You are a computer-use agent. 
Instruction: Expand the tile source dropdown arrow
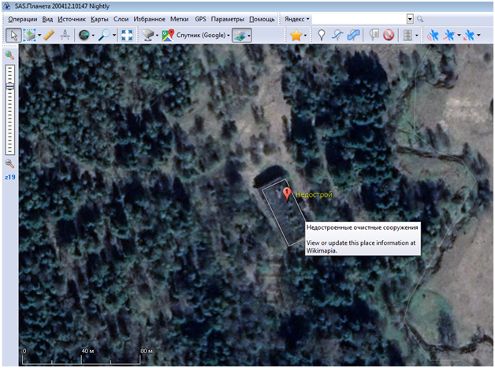[157, 35]
